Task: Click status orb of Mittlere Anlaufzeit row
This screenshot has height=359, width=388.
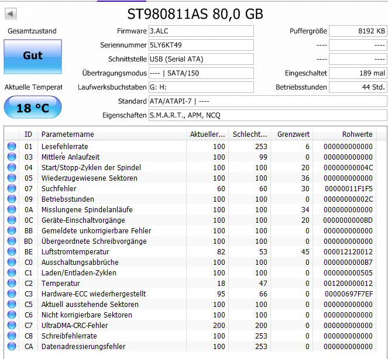Action: click(12, 157)
